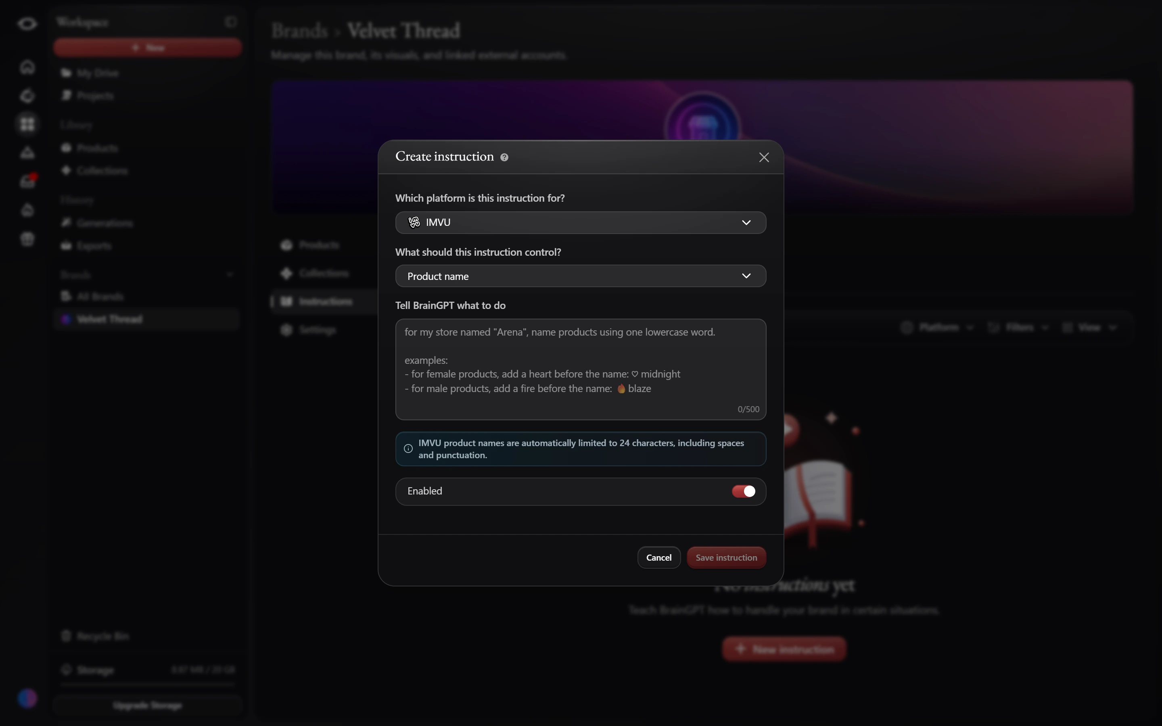Open the View dropdown
Image resolution: width=1162 pixels, height=726 pixels.
(1089, 328)
